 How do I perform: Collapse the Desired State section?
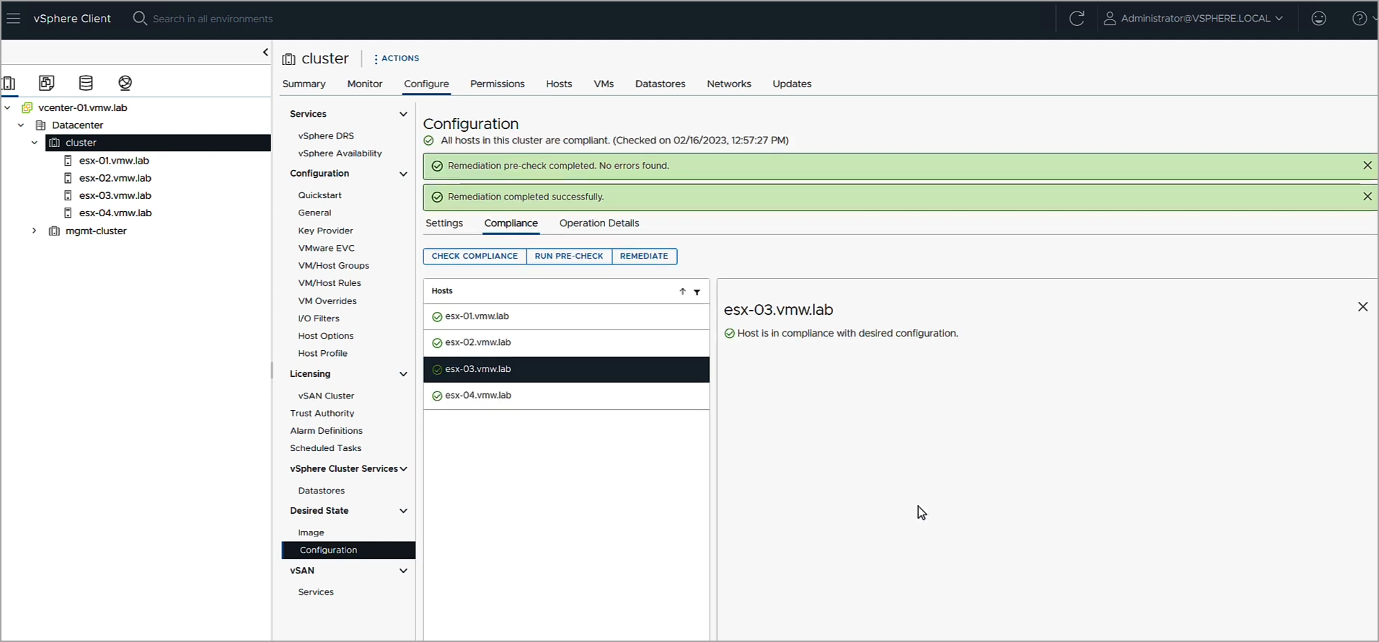(x=403, y=511)
